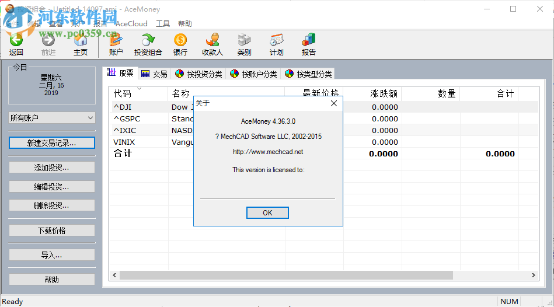Switch to By Type (按类型分类) tab

point(308,74)
